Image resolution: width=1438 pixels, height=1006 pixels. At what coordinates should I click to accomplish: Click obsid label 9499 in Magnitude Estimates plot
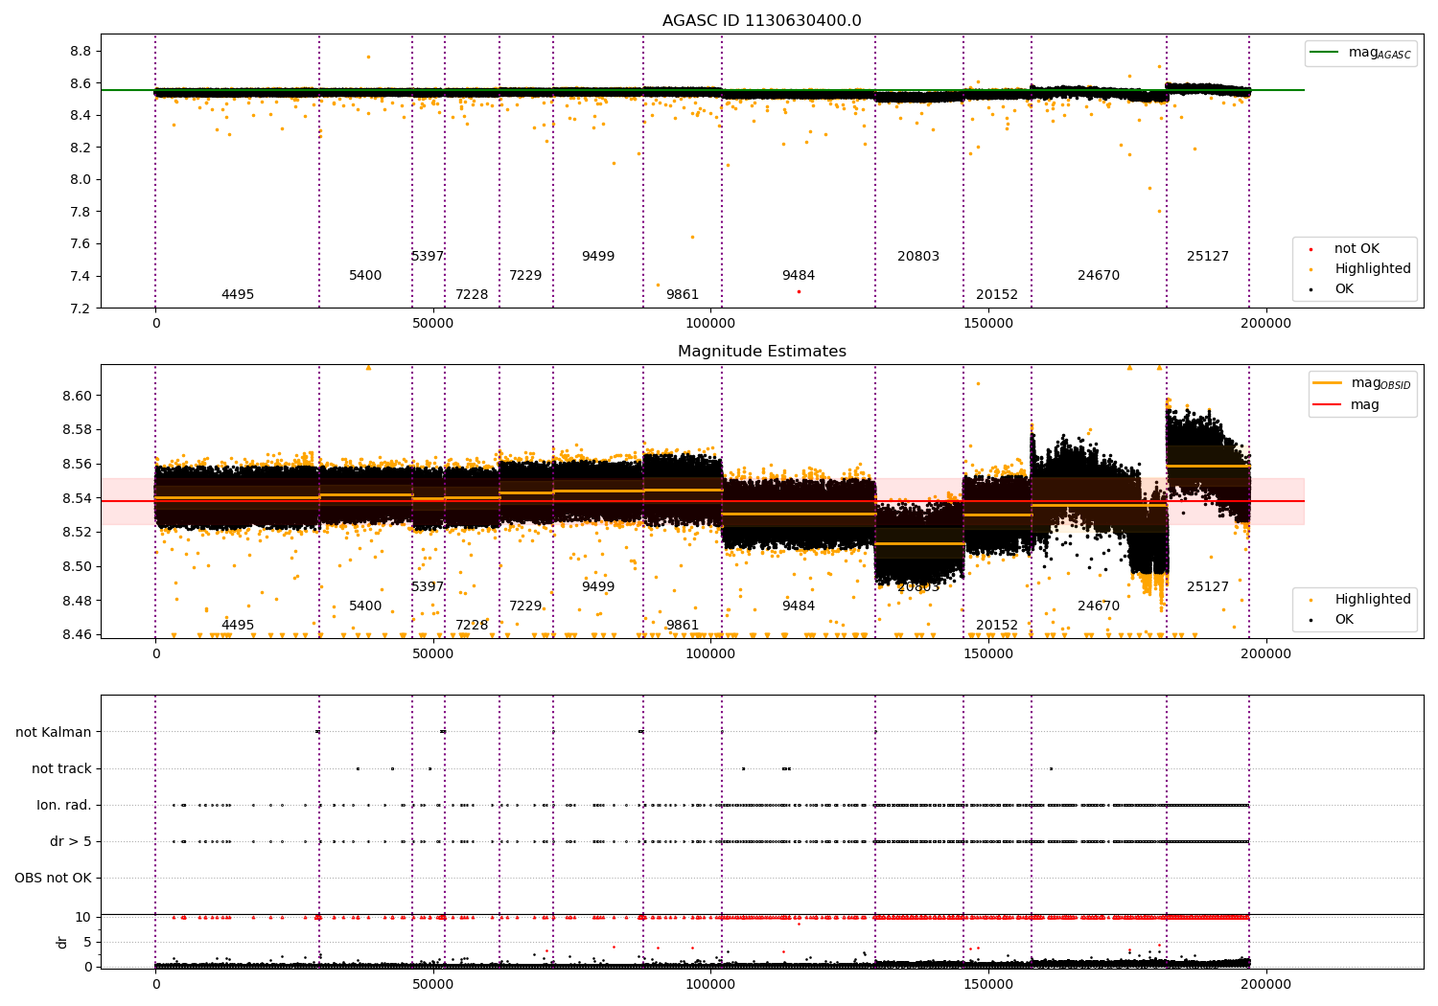[x=598, y=587]
